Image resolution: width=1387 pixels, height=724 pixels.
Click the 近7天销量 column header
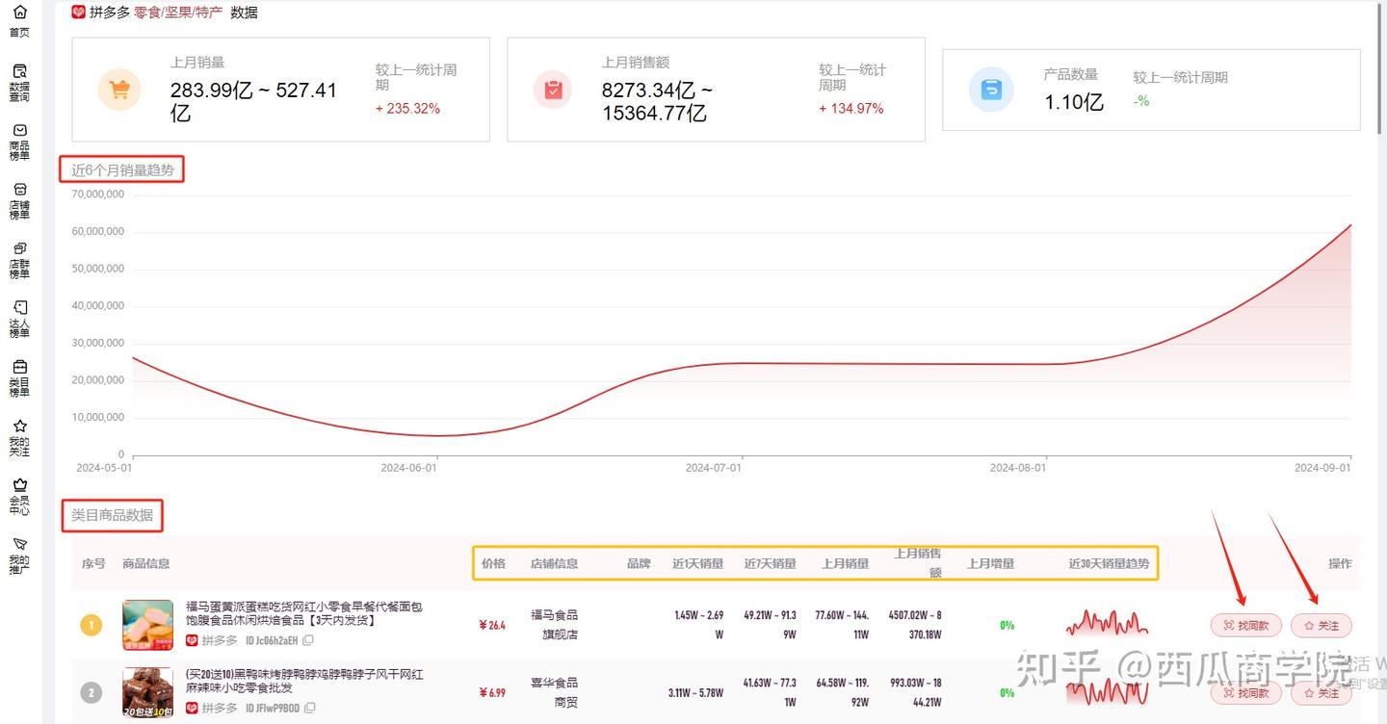770,563
